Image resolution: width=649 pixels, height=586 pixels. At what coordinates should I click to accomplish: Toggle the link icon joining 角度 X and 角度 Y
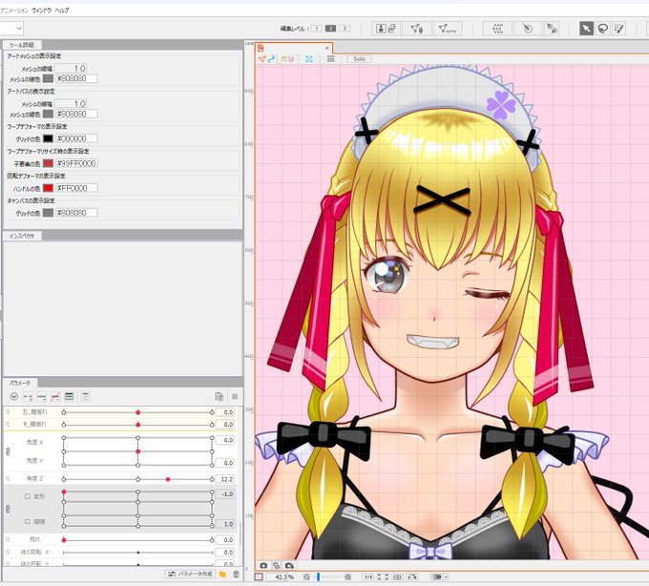pos(8,451)
